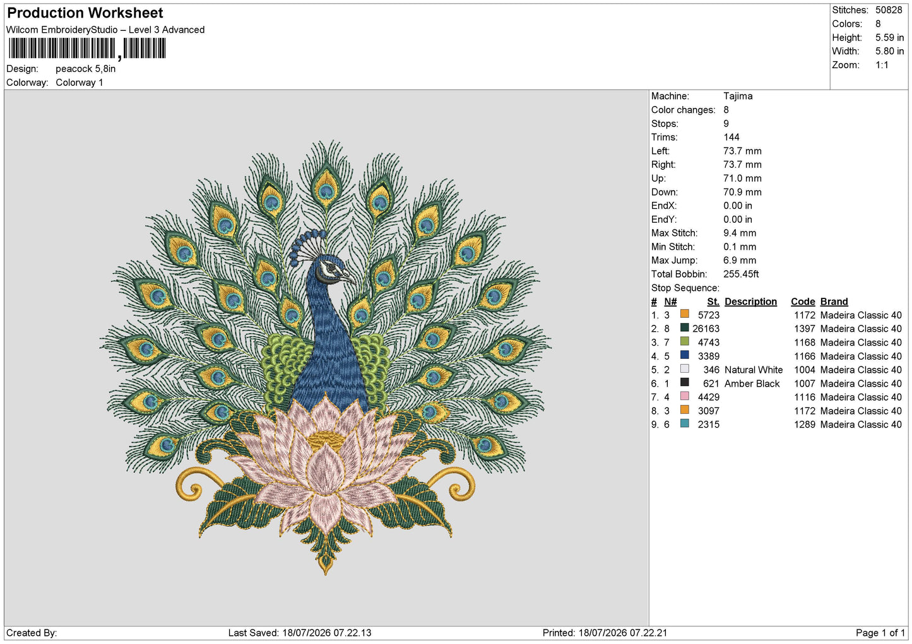Click the 'Page 1 of 1' indicator
The height and width of the screenshot is (644, 912).
[x=880, y=633]
